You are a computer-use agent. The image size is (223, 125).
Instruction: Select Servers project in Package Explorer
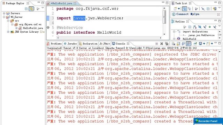(x=15, y=13)
